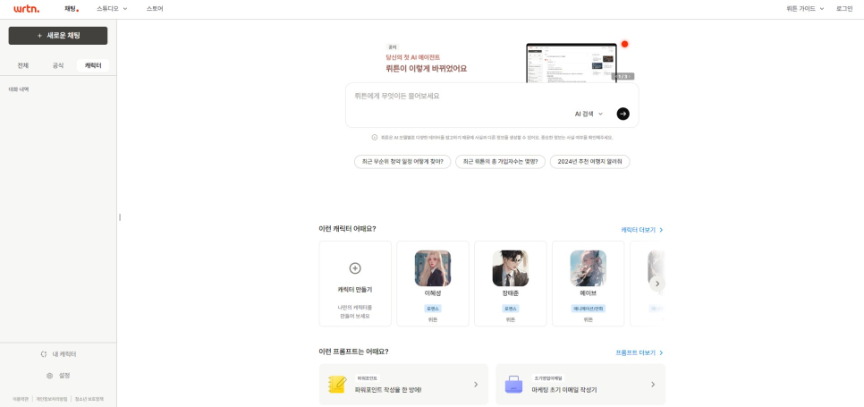This screenshot has width=864, height=407.
Task: Click suggestion 최근 무순위 청약 일정 어떻게 찾아?
Action: pos(402,162)
